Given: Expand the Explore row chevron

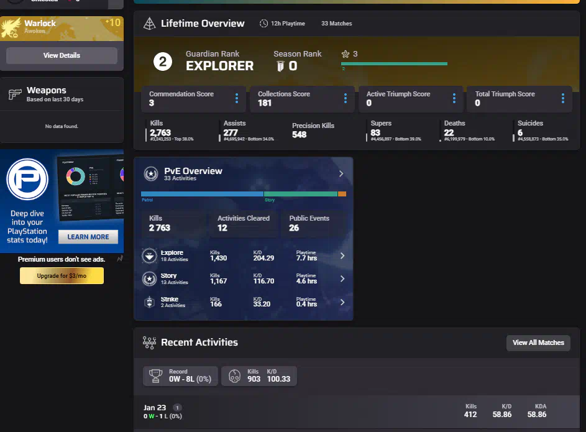Looking at the screenshot, I should pos(342,256).
